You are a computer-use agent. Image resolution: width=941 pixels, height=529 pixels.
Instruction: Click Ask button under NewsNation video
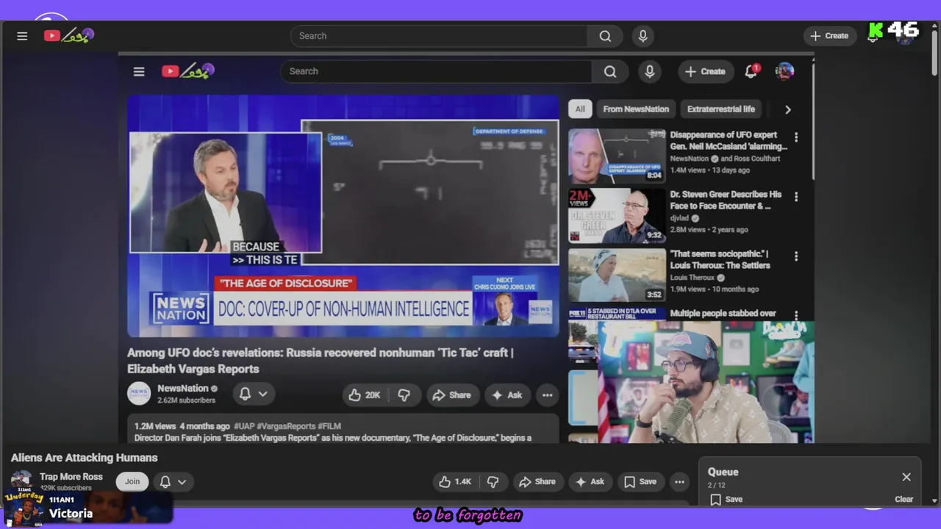507,395
